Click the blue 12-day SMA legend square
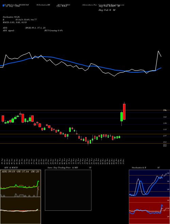170x224 pixels. coord(3,5)
